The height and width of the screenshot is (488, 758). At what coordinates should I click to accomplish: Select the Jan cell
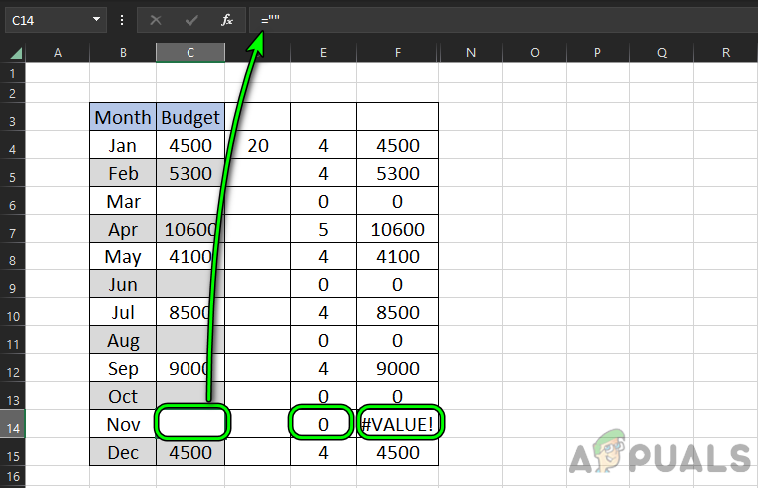[x=123, y=145]
